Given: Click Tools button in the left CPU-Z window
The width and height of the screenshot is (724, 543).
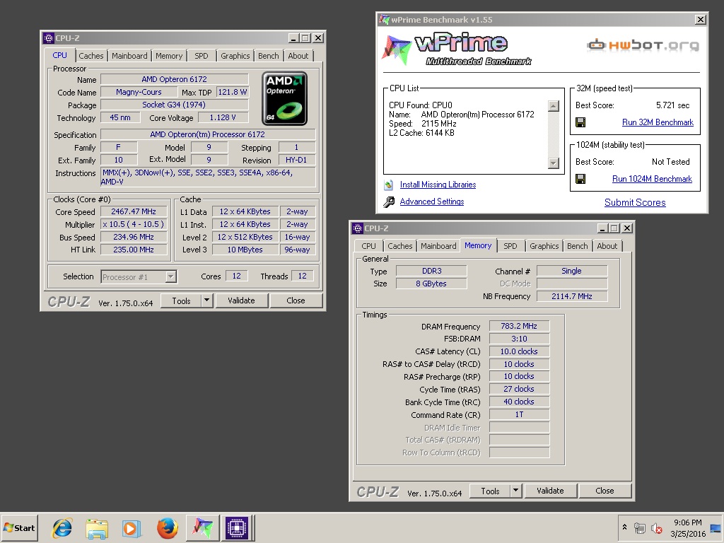Looking at the screenshot, I should pyautogui.click(x=181, y=300).
